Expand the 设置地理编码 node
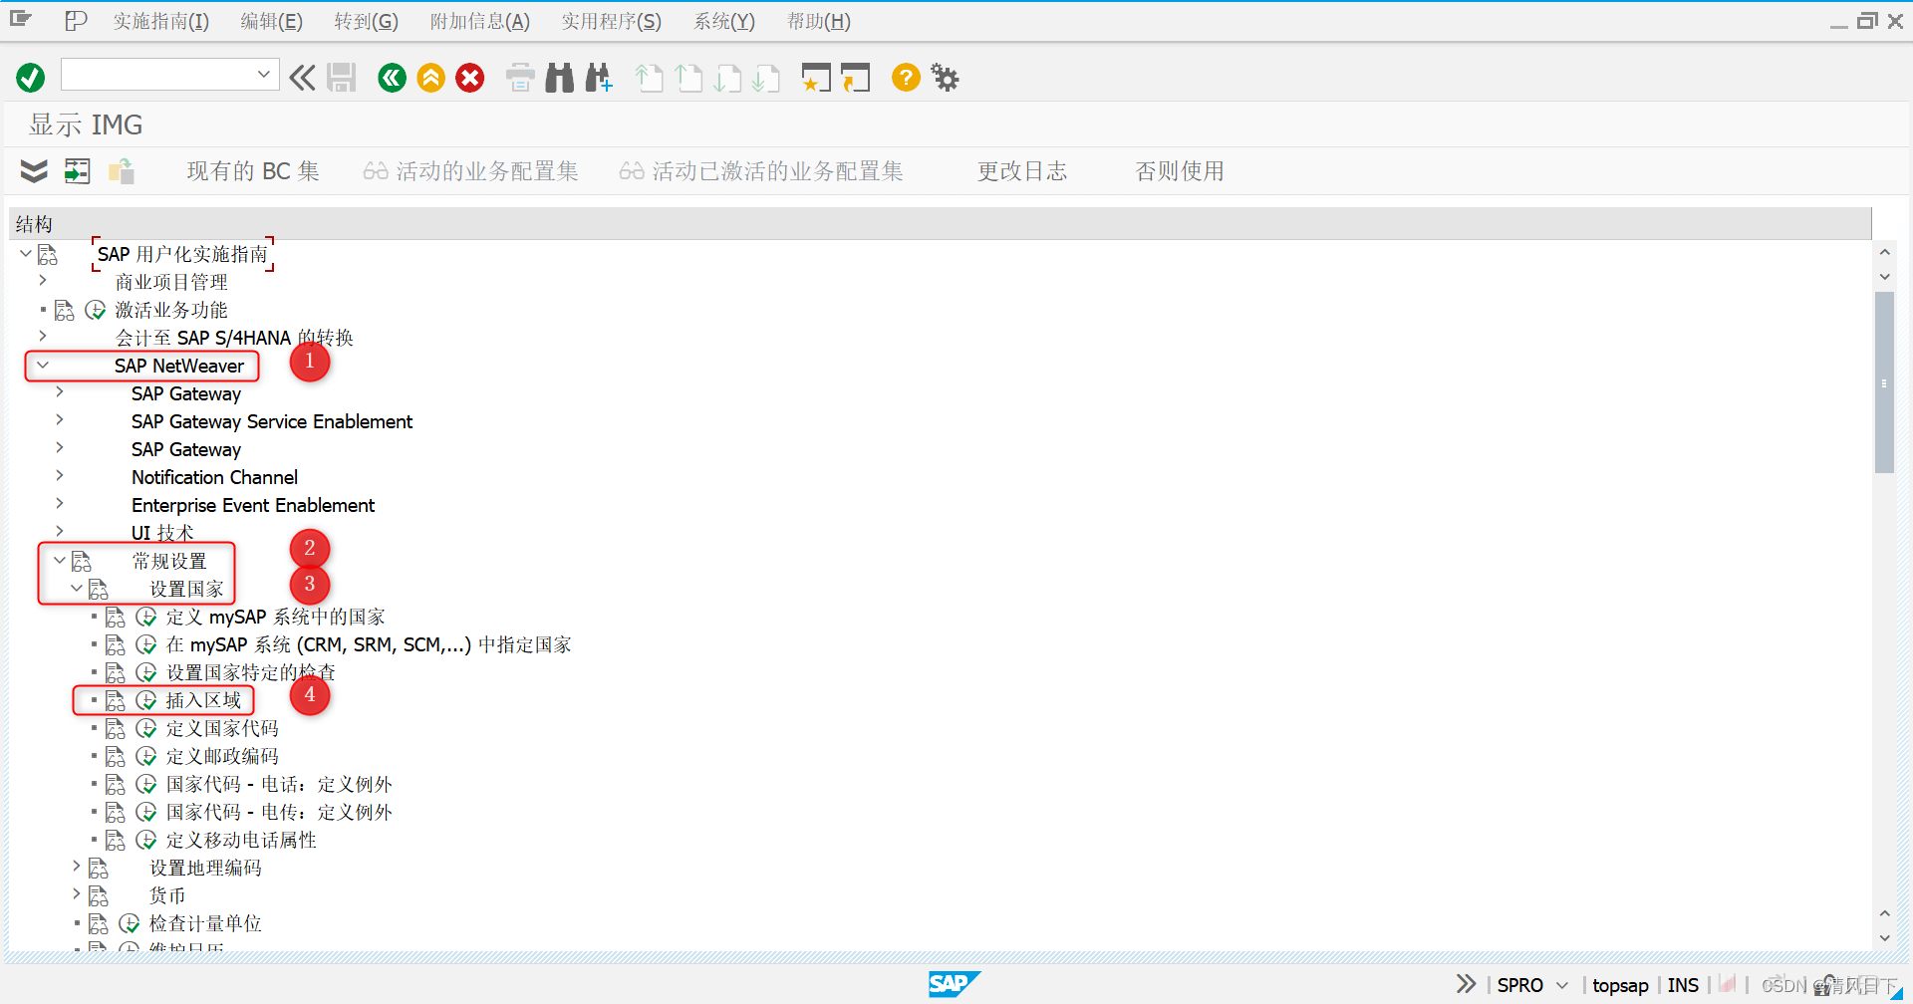Image resolution: width=1913 pixels, height=1004 pixels. [77, 867]
